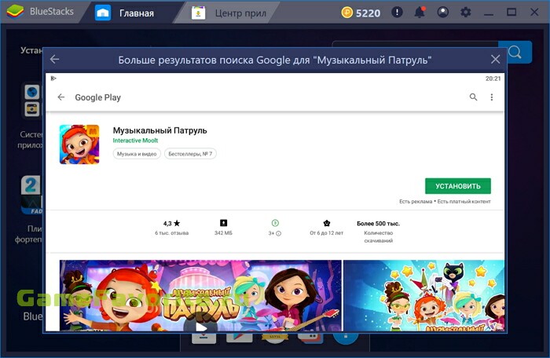The width and height of the screenshot is (550, 358).
Task: Click Google Play back arrow
Action: 61,97
